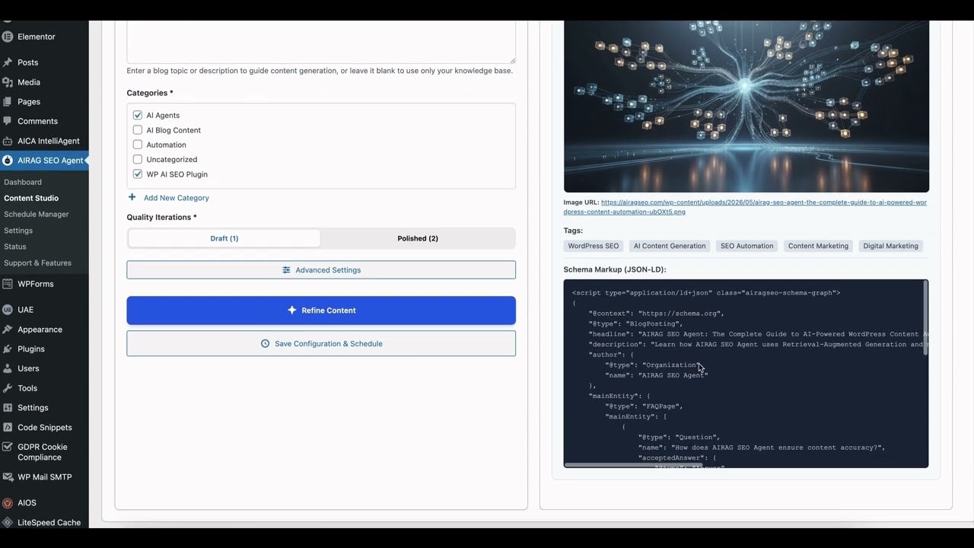974x548 pixels.
Task: Click the AI Content Generation tag
Action: [x=670, y=246]
